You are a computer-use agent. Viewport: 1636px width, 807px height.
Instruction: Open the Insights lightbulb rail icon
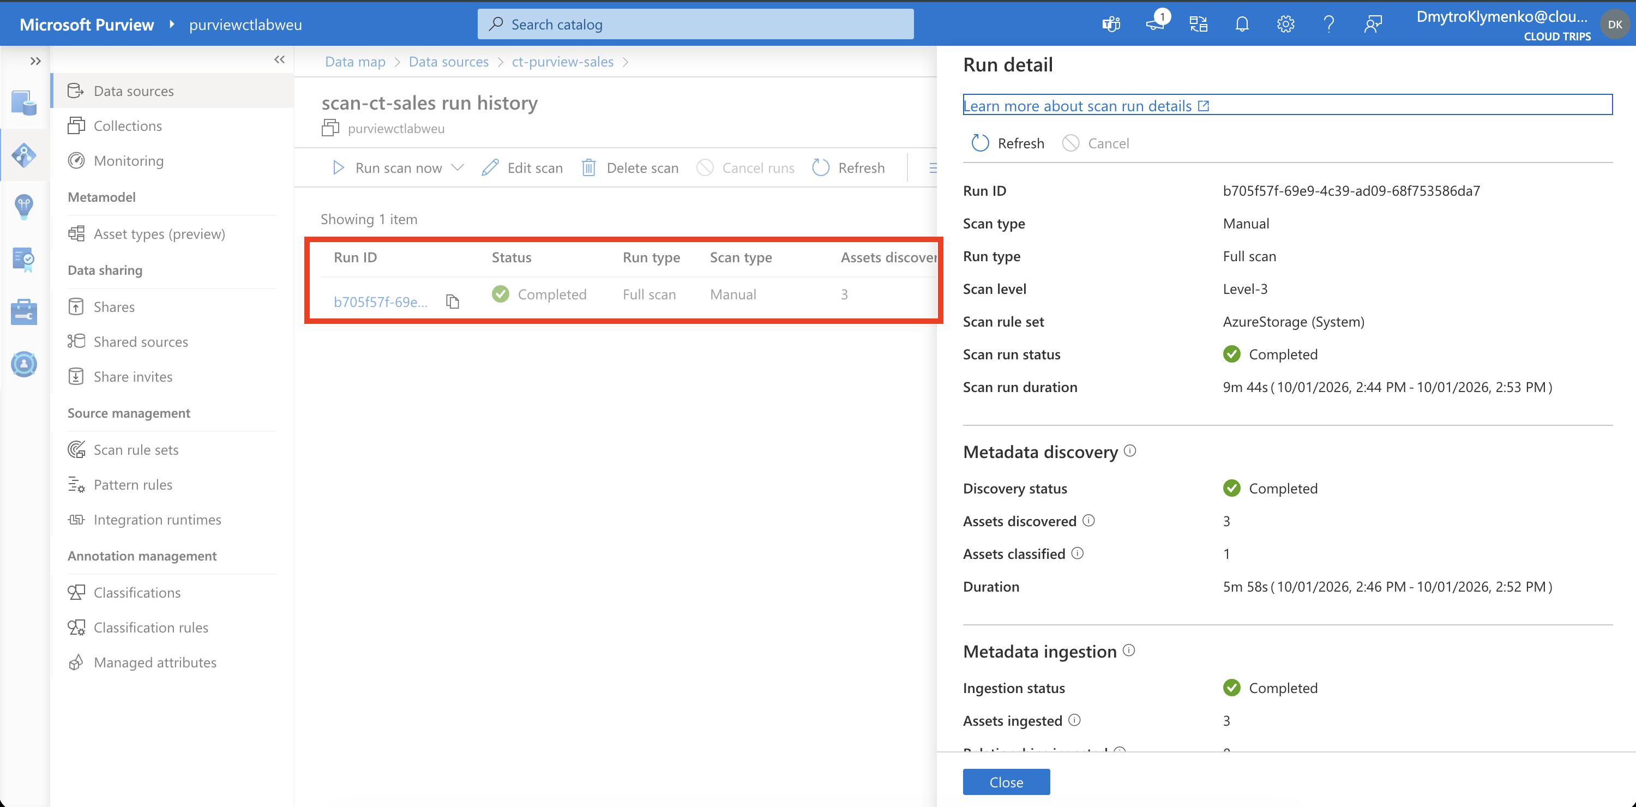(24, 206)
